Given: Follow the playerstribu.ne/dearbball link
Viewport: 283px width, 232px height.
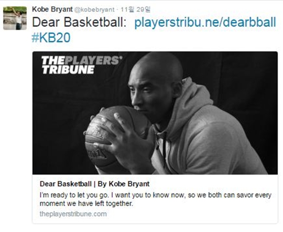Looking at the screenshot, I should (x=205, y=23).
